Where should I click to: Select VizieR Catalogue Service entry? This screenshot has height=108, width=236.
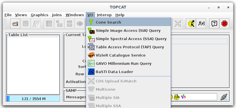[129, 55]
